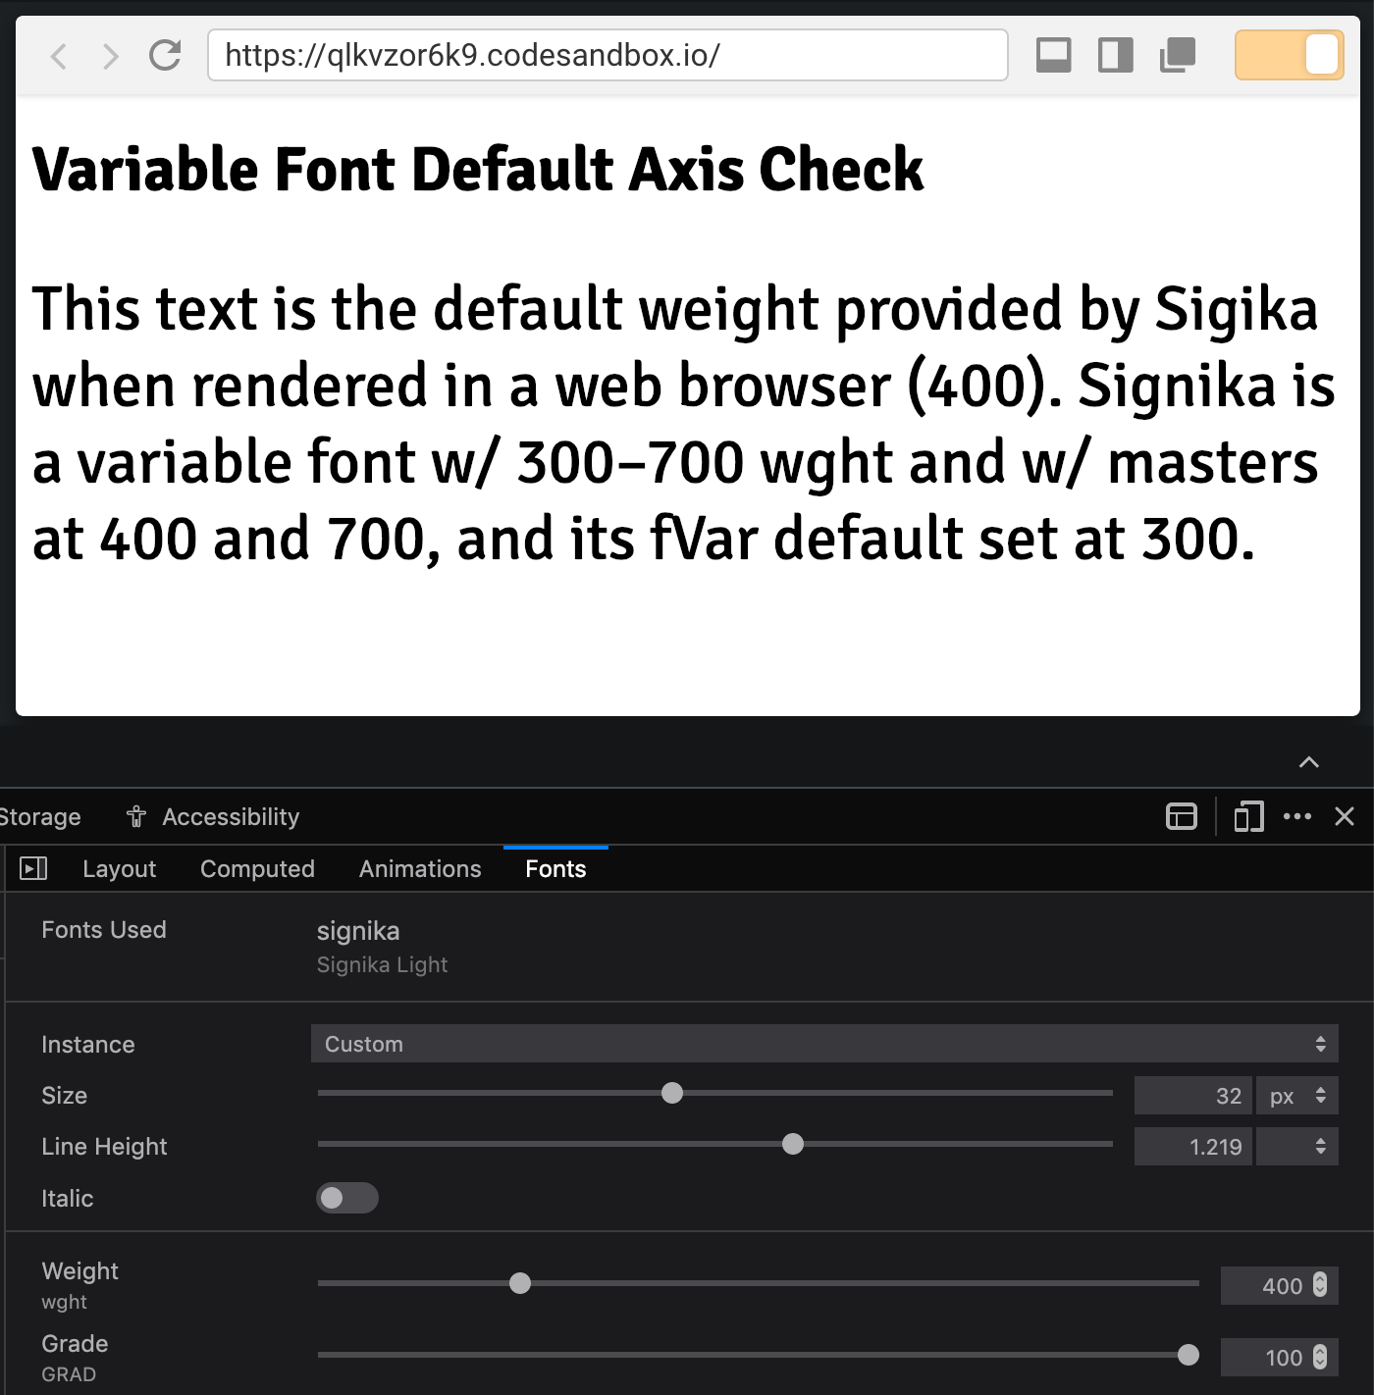This screenshot has width=1374, height=1395.
Task: Collapse DevTools with the chevron arrow
Action: coord(1308,762)
